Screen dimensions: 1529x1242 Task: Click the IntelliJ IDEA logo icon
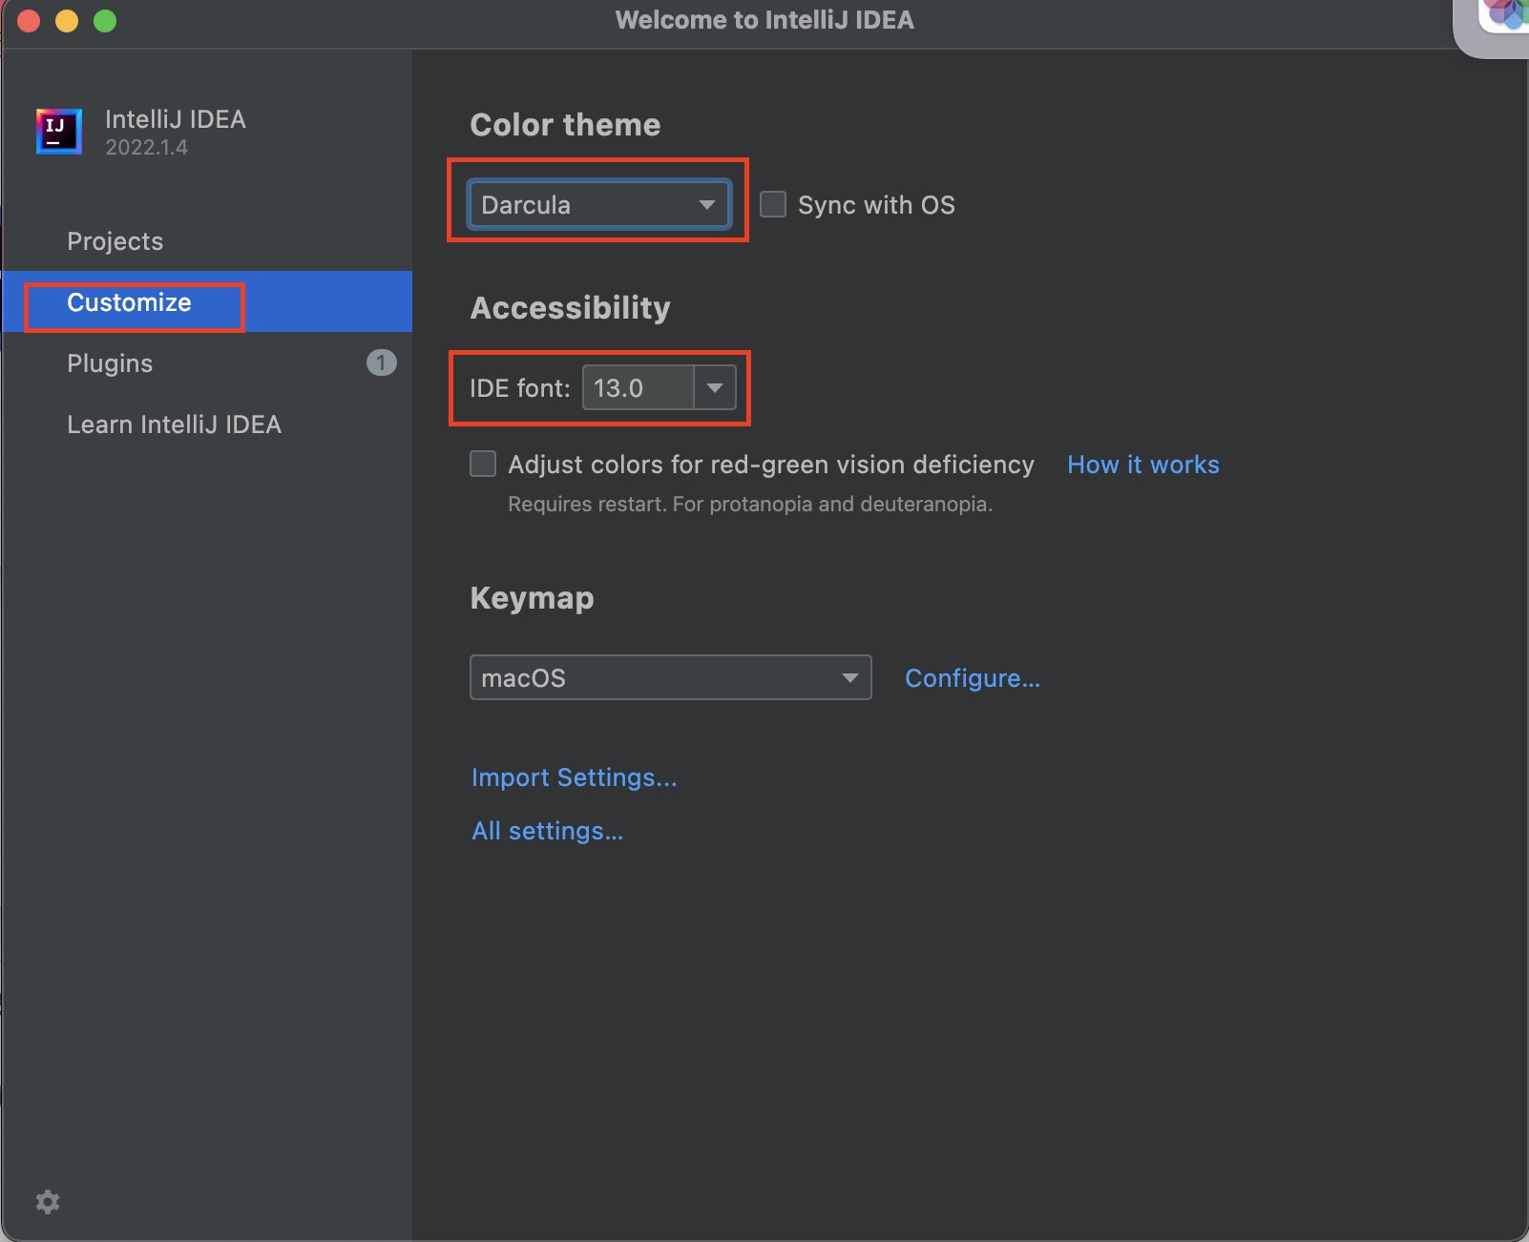58,131
